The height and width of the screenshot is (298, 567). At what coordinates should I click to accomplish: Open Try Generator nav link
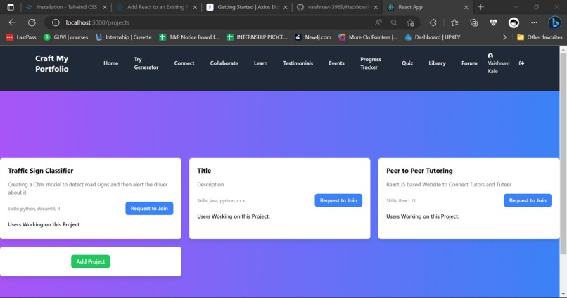(146, 63)
